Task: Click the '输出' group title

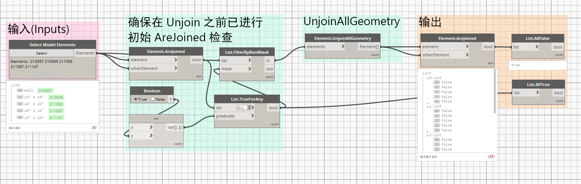Action: [x=430, y=22]
